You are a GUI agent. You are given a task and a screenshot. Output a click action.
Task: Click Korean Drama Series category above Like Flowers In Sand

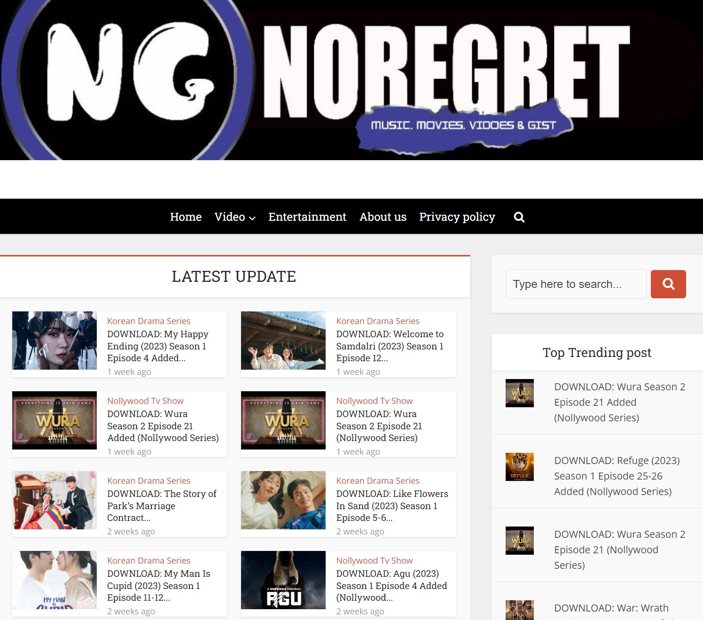378,480
